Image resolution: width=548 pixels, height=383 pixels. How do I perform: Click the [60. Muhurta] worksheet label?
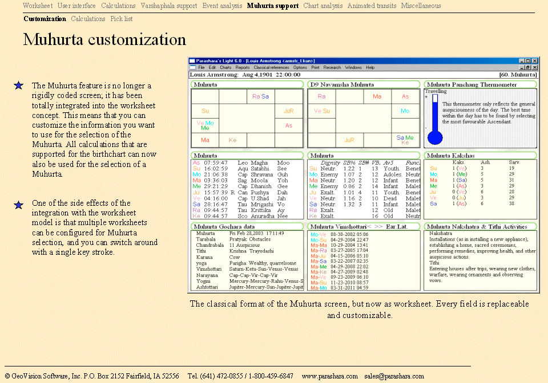pos(518,75)
